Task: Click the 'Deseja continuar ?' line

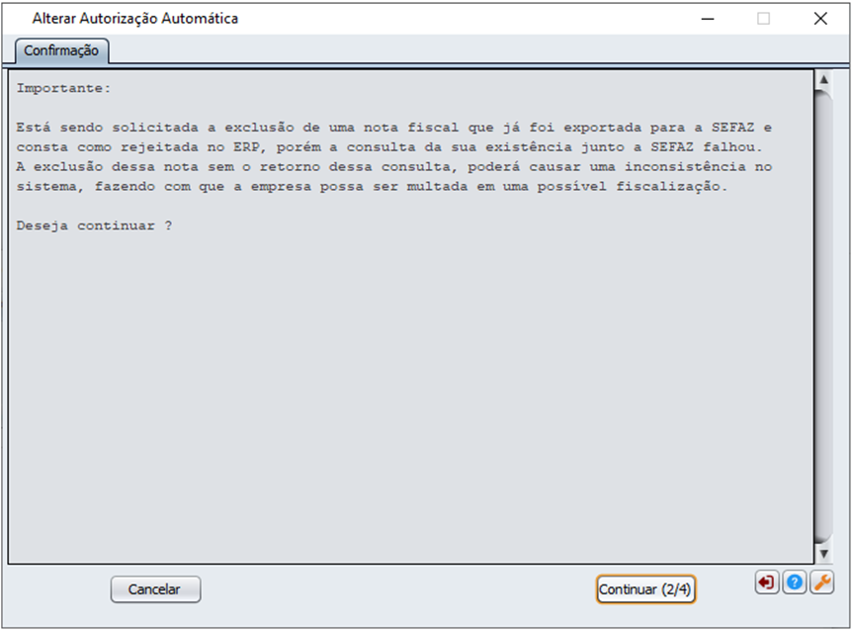Action: tap(94, 225)
